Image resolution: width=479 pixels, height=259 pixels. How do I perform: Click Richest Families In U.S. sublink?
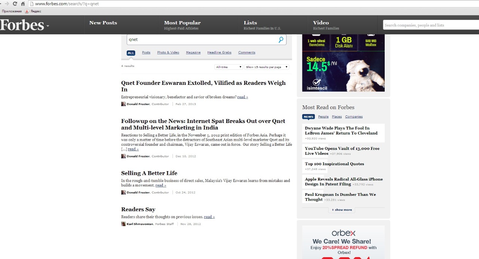pos(262,28)
